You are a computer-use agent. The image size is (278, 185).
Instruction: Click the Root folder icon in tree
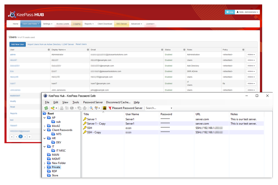(45, 113)
